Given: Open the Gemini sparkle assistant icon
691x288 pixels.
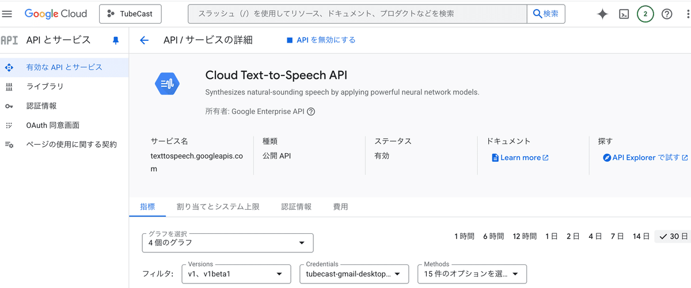Looking at the screenshot, I should (x=602, y=14).
